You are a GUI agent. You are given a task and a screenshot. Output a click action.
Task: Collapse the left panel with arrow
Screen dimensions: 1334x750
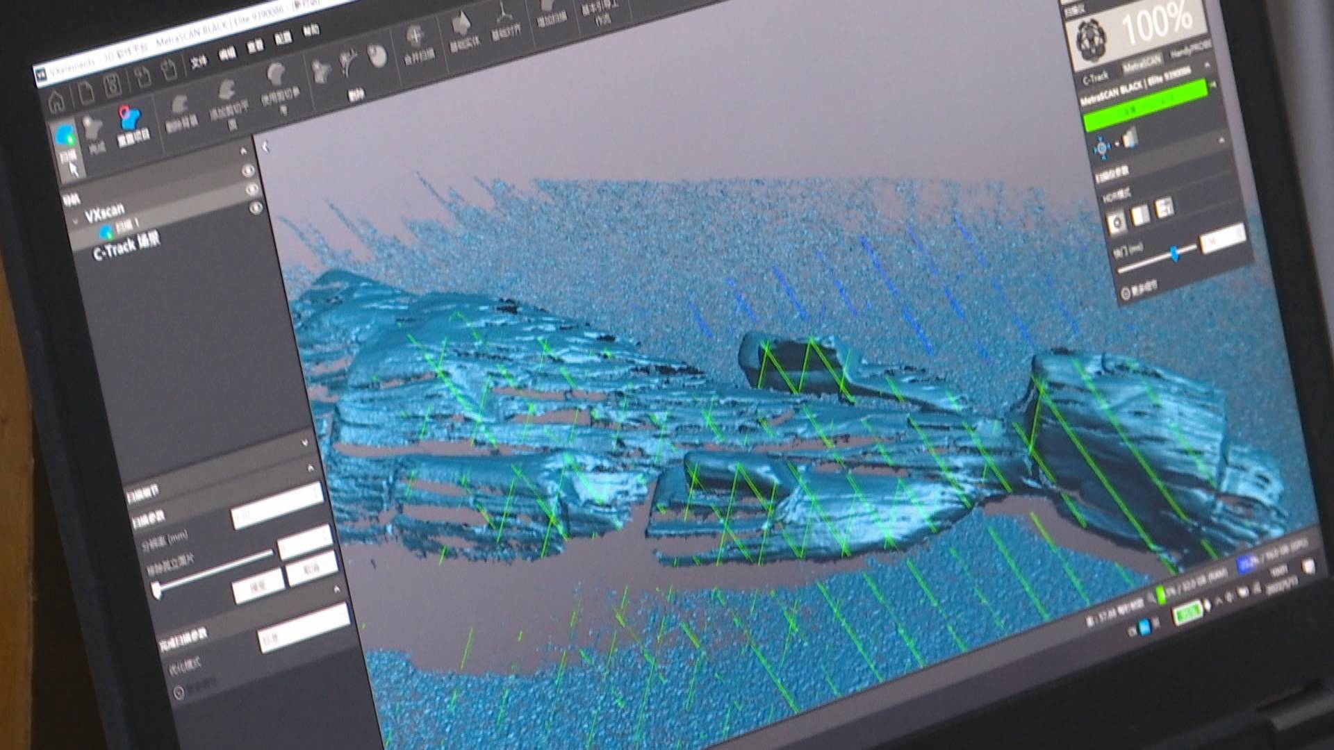pos(265,147)
